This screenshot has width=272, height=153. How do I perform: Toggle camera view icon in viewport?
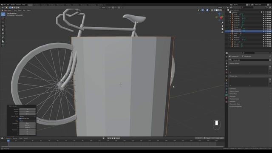coord(222,29)
